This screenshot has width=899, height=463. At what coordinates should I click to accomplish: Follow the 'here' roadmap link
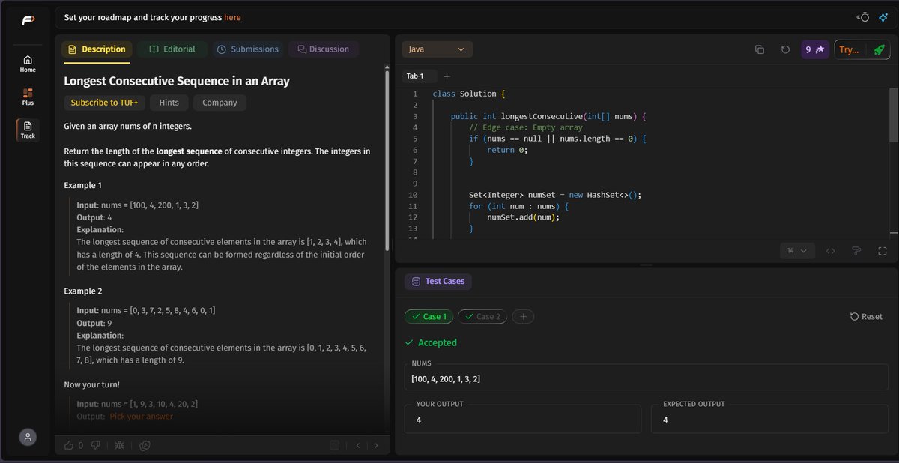(232, 17)
